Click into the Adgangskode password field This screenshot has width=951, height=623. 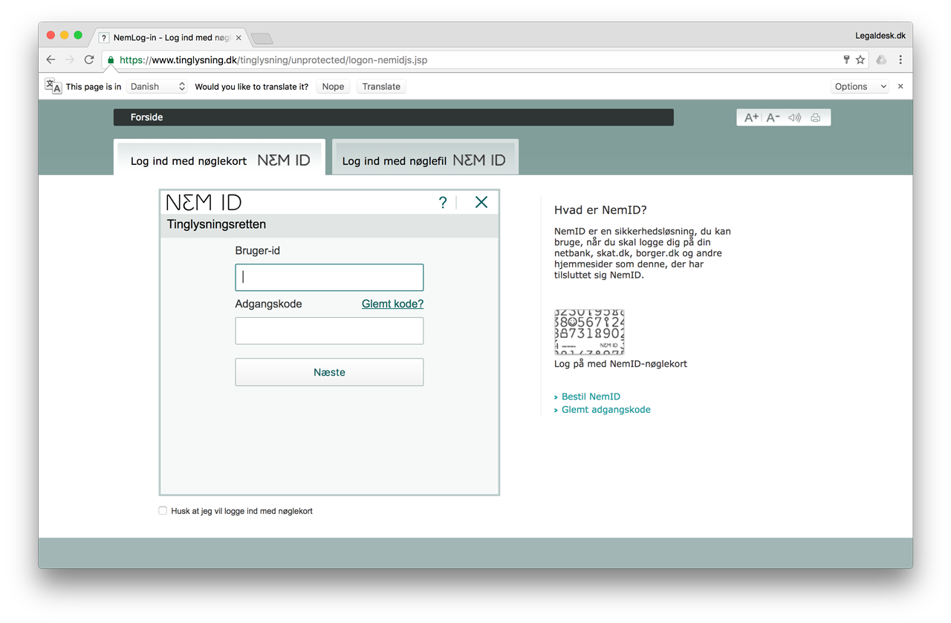tap(329, 330)
